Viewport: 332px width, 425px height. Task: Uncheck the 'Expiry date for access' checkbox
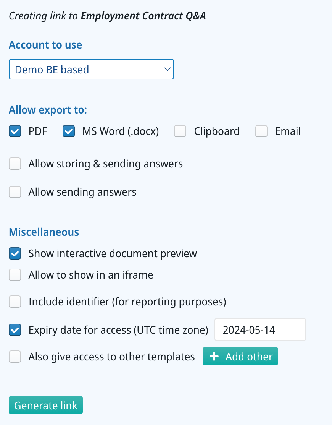point(15,330)
